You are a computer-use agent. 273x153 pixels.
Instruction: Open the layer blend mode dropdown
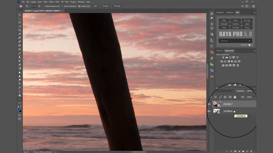(225, 91)
